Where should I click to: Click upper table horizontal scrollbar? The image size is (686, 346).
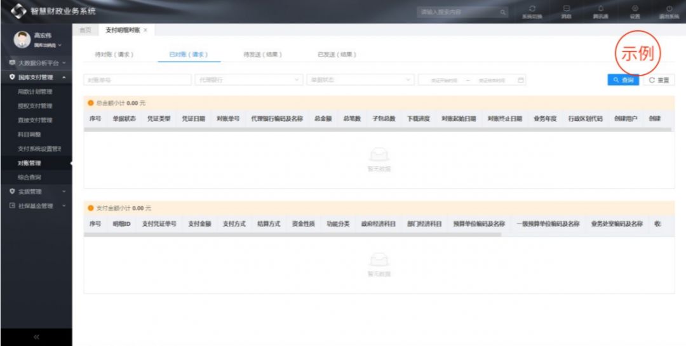click(377, 130)
